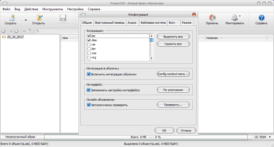Uncheck the .daa association checkbox
Screen dimensions: 274x147
point(89,40)
